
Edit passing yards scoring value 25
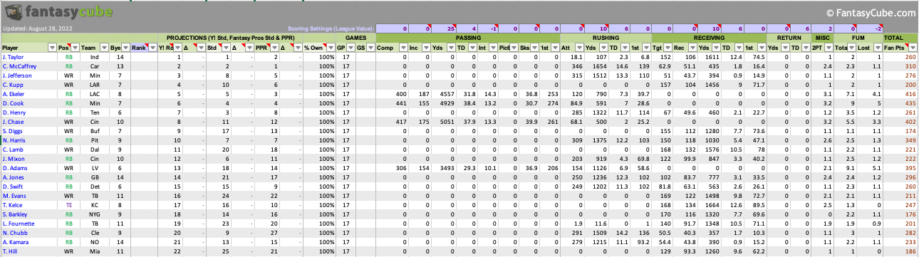click(444, 28)
